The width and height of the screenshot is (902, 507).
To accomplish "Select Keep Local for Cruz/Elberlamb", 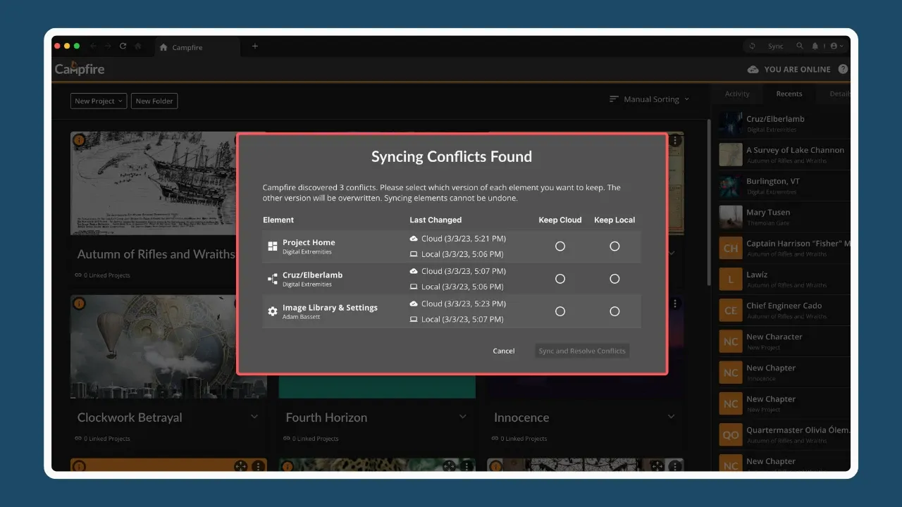I will point(614,279).
